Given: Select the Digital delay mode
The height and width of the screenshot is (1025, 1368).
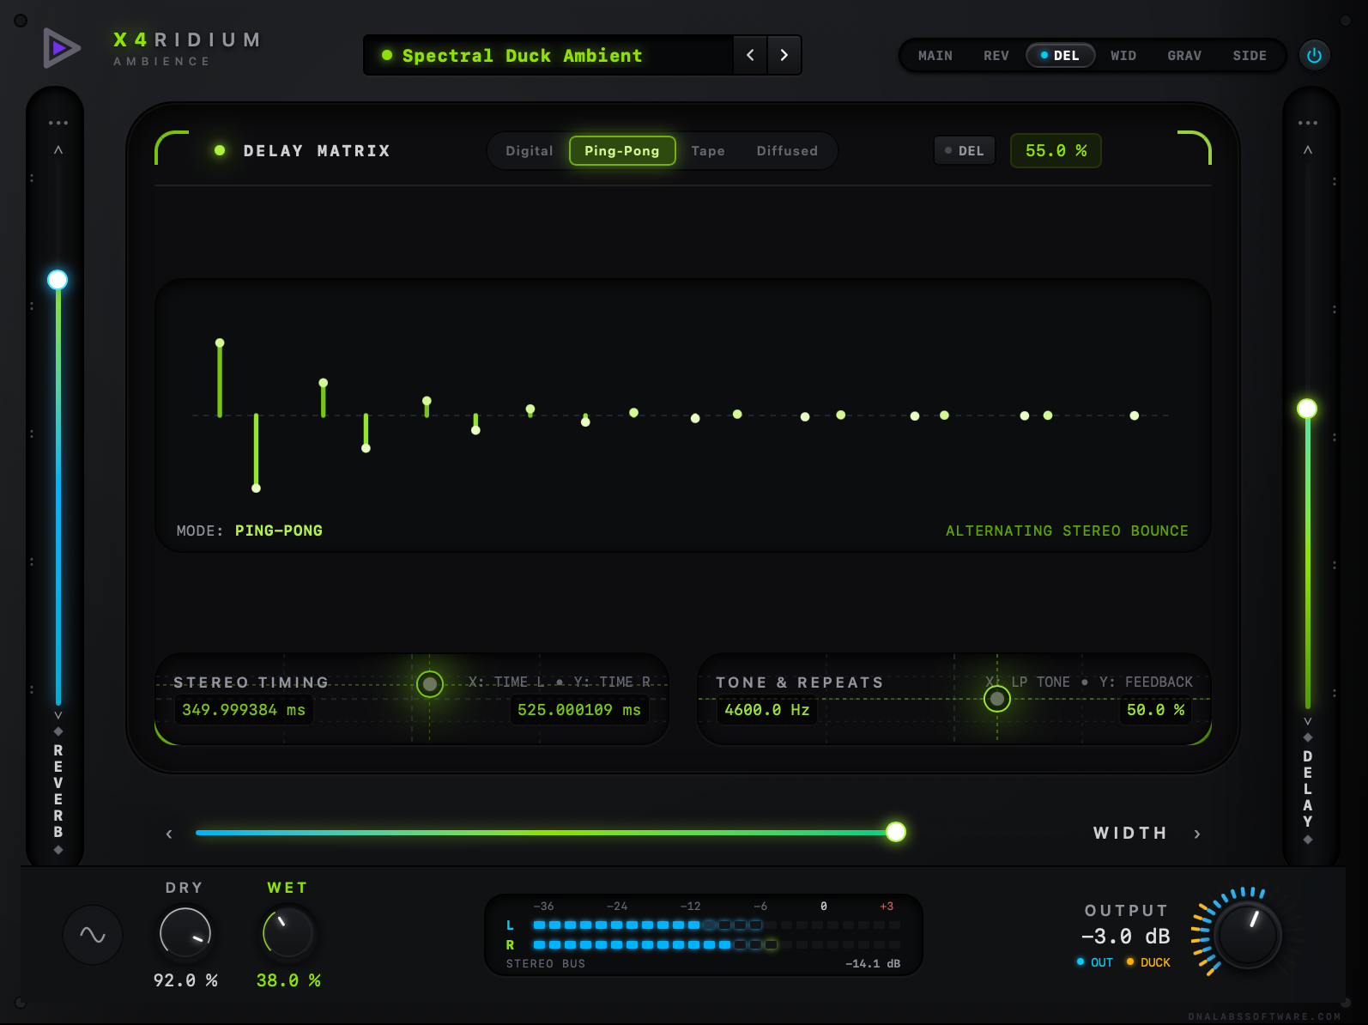Looking at the screenshot, I should coord(530,150).
